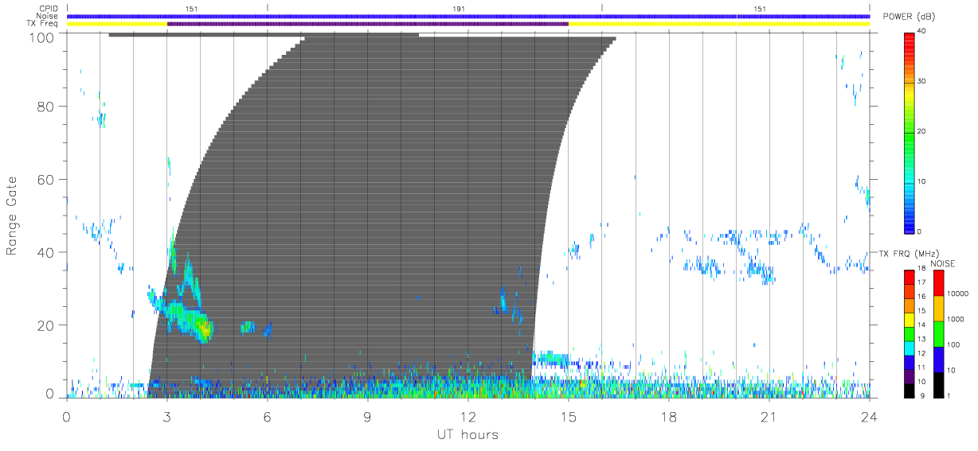The image size is (978, 451).
Task: Click the black swatch in the NOISE colorbar
Action: pyautogui.click(x=938, y=385)
